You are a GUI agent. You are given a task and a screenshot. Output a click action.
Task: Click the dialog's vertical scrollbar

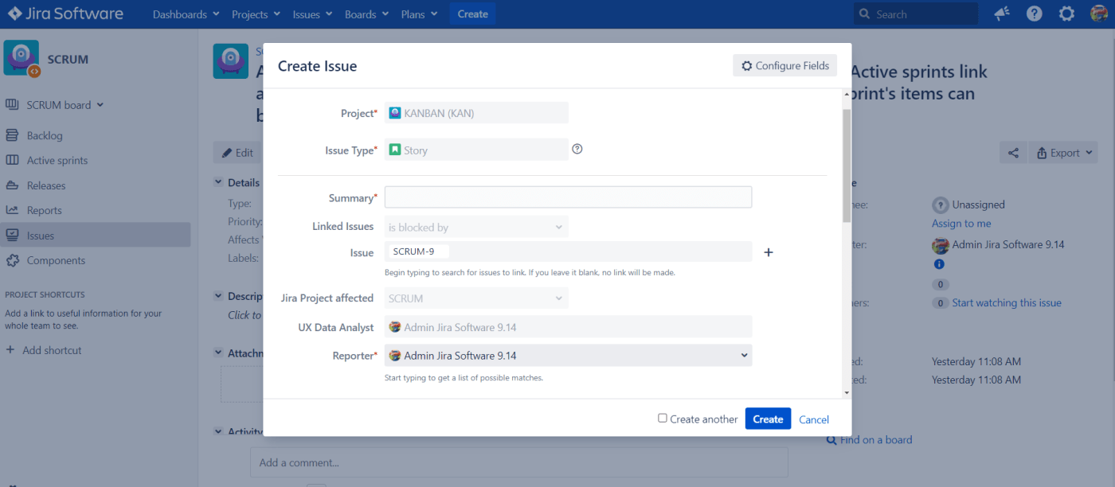(x=847, y=166)
